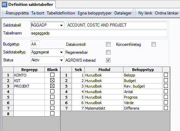The image size is (180, 131).
Task: Select the Antal cell
Action: coord(143,92)
